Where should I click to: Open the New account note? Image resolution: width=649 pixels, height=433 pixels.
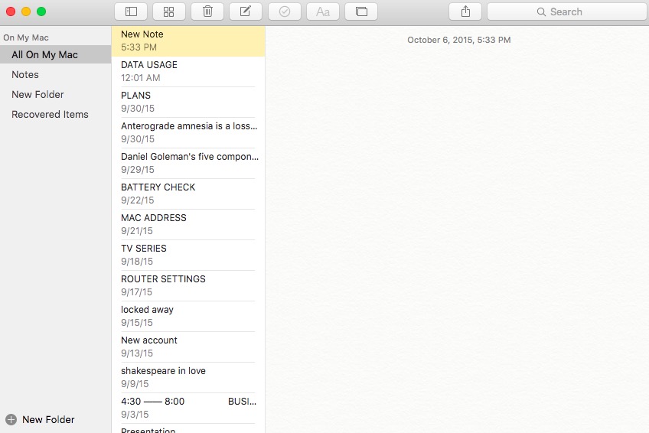coord(188,347)
